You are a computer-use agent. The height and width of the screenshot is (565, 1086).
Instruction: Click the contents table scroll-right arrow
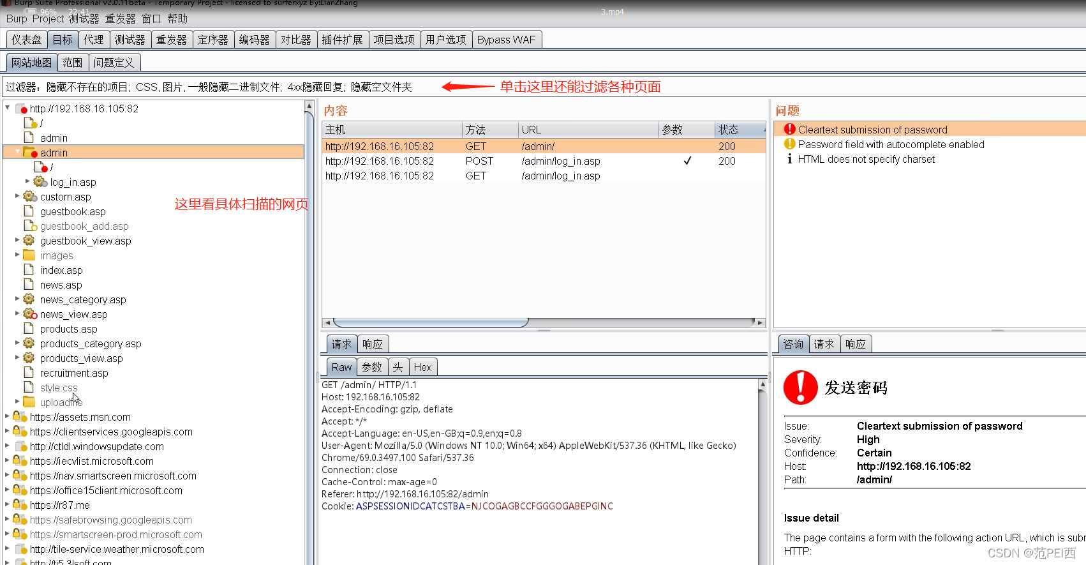760,322
